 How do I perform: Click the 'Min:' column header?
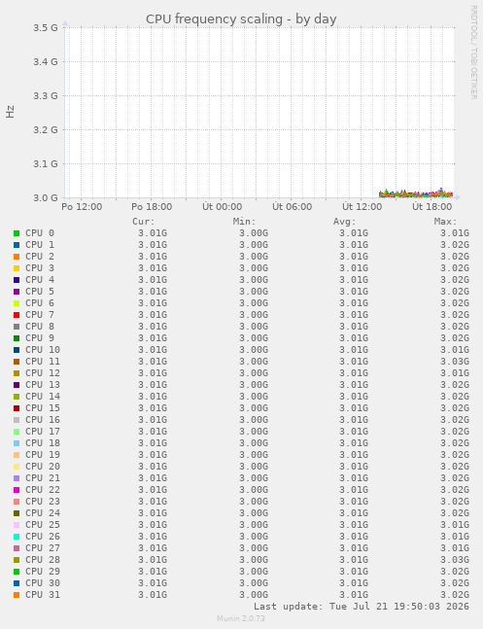[x=244, y=222]
